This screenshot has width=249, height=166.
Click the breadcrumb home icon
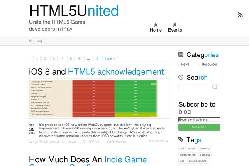tap(30, 41)
